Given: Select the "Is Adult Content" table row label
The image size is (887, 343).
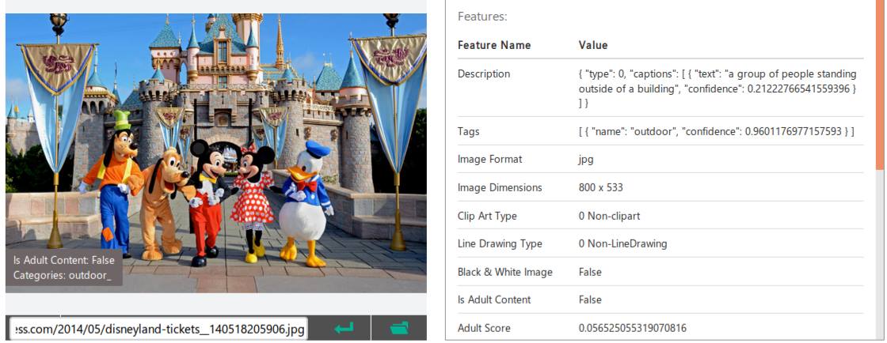Looking at the screenshot, I should (x=494, y=300).
